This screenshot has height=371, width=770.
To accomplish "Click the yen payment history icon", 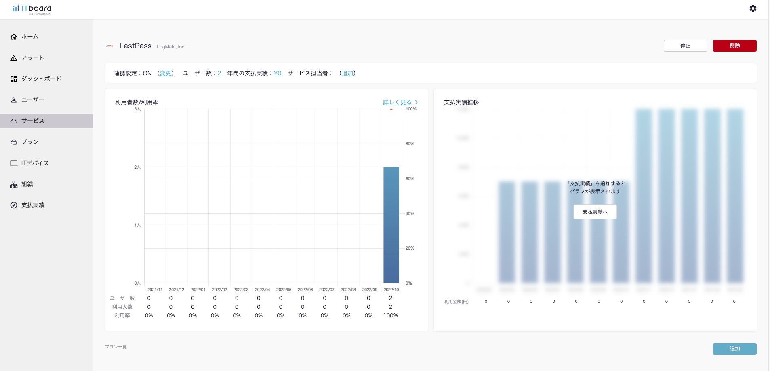I will [x=14, y=205].
